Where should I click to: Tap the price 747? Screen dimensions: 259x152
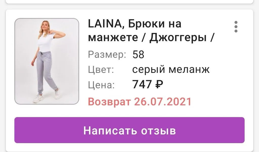tap(142, 84)
